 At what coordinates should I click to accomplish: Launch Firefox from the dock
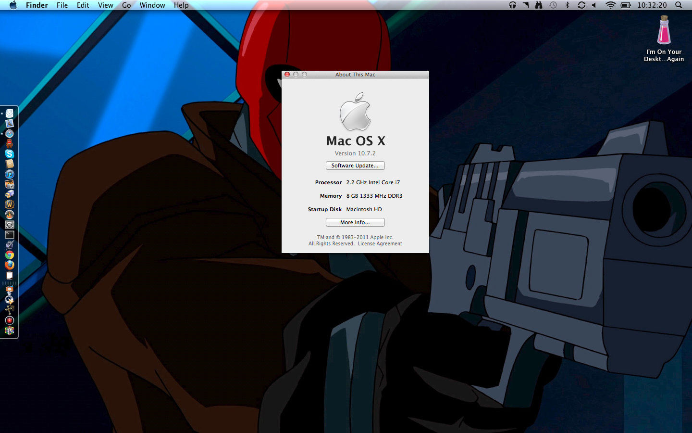click(x=10, y=265)
